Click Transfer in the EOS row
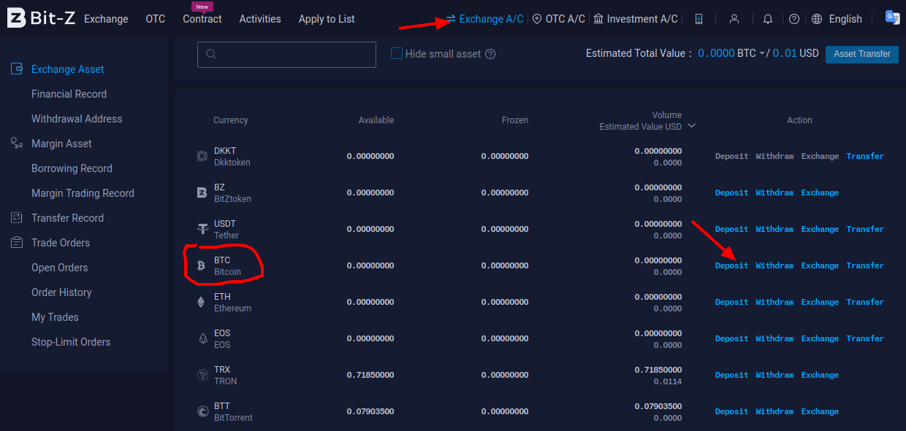The image size is (906, 431). click(865, 338)
